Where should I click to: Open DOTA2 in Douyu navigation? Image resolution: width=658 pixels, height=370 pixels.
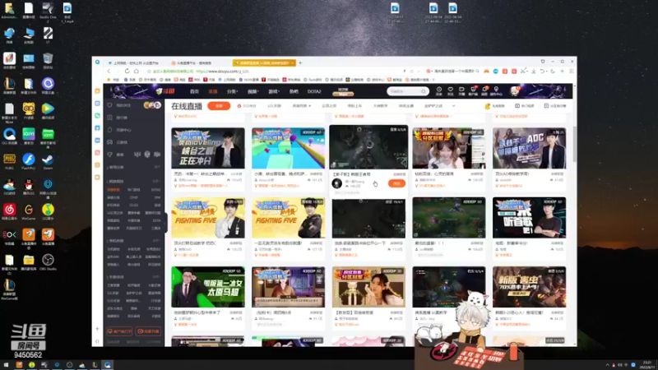point(314,91)
